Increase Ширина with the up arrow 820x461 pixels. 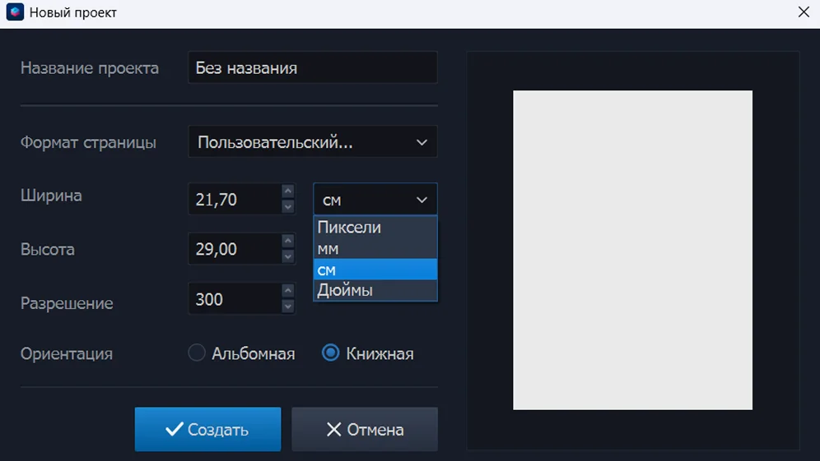287,191
